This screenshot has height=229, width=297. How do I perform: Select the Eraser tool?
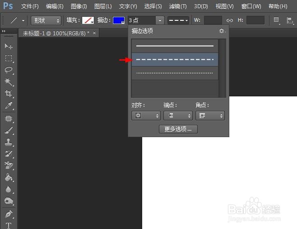(x=8, y=166)
